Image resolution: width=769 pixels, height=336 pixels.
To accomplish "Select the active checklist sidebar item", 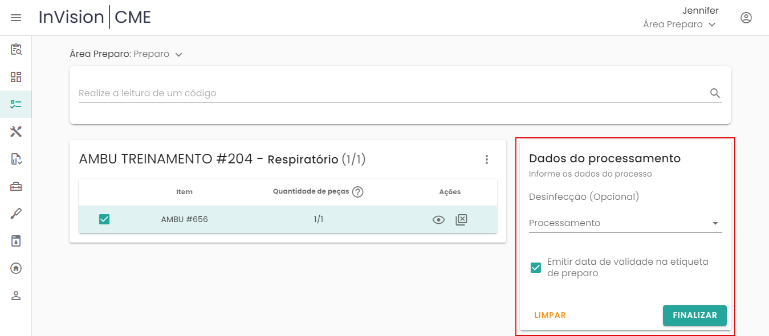I will click(x=16, y=104).
